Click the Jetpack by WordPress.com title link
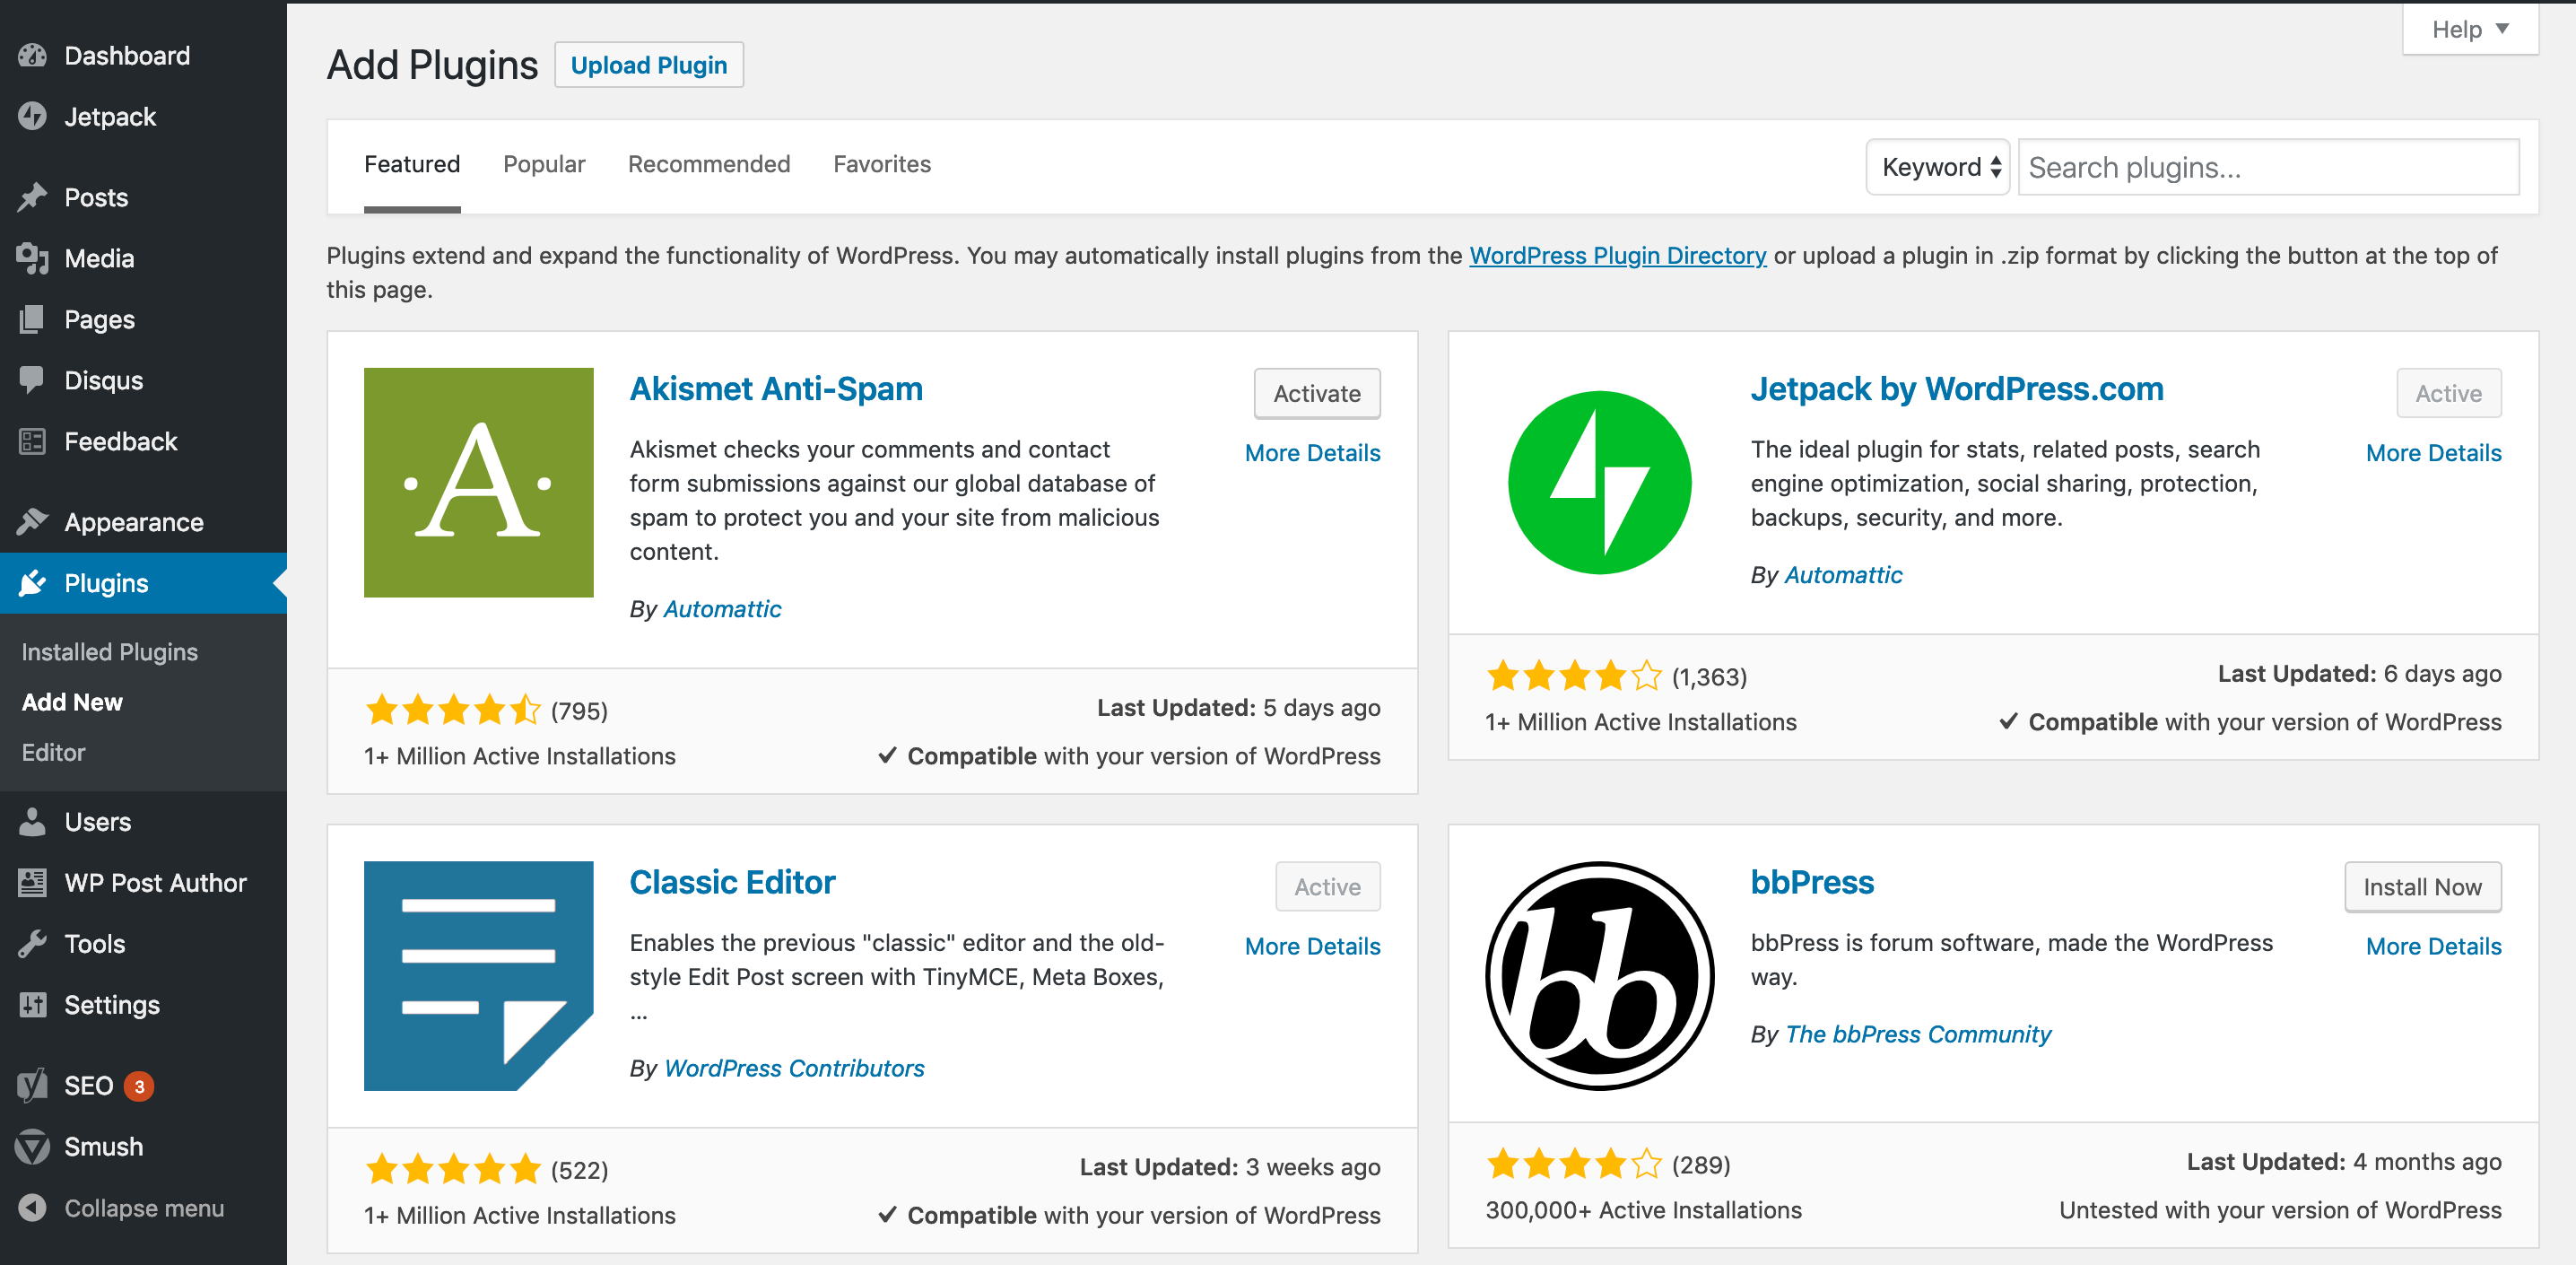Viewport: 2576px width, 1265px height. click(x=1957, y=389)
